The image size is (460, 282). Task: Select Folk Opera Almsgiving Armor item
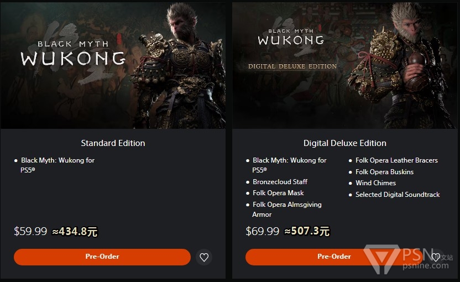[287, 210]
